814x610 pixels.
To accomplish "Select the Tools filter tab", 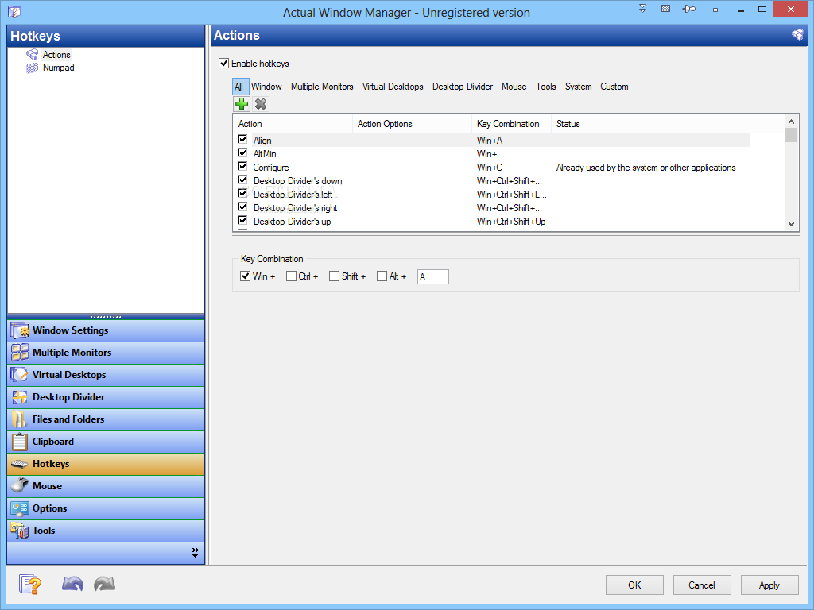I will [545, 87].
